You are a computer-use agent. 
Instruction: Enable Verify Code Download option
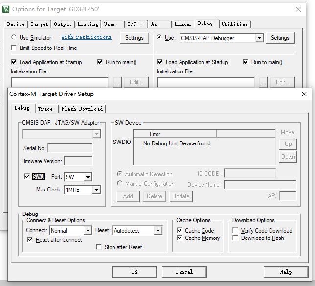click(236, 231)
